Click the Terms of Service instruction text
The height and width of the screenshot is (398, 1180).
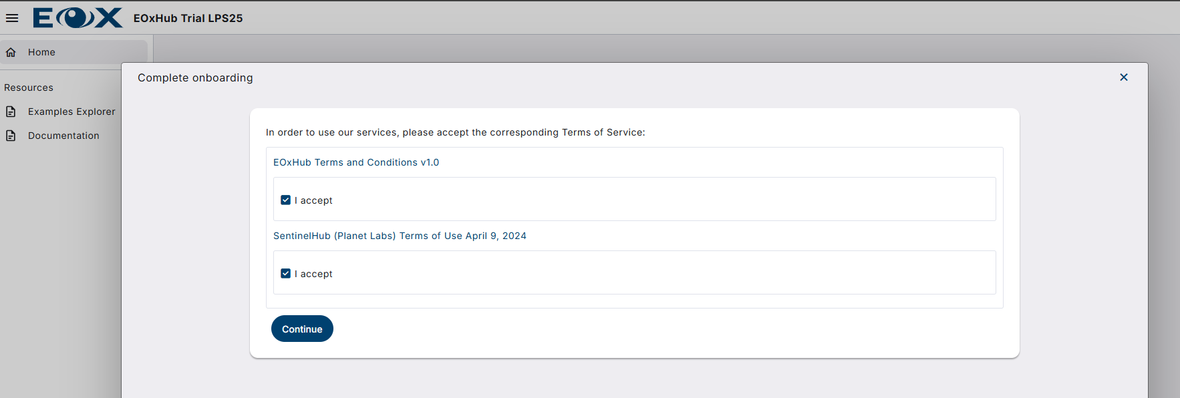(x=455, y=132)
